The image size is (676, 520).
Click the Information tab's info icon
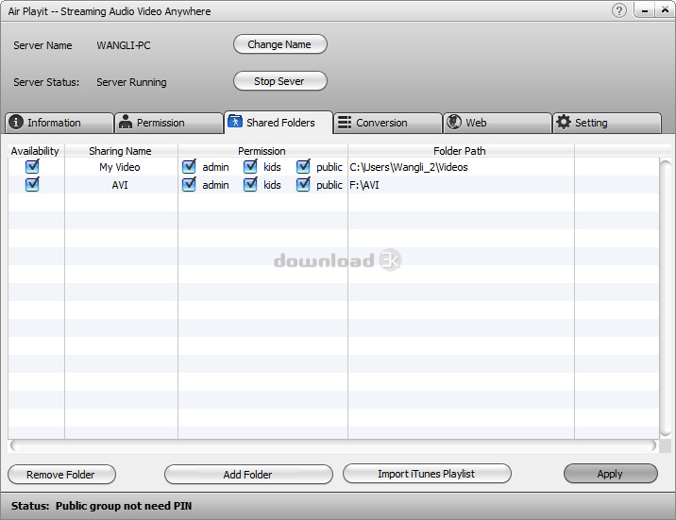(x=16, y=122)
